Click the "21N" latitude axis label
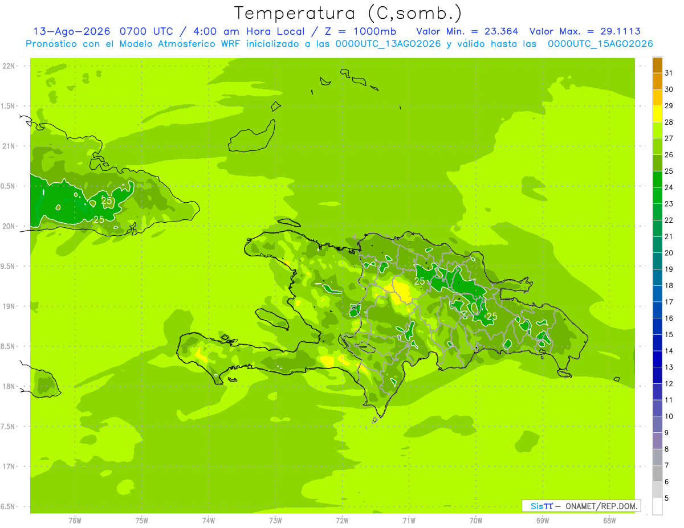Viewport: 684px width, 528px height. click(x=9, y=146)
